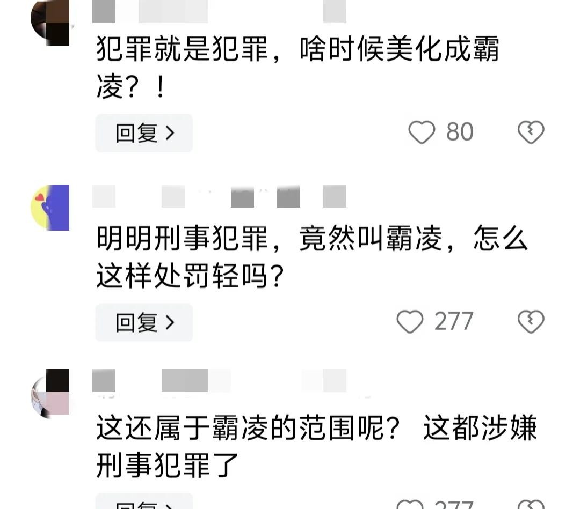The image size is (580, 509).
Task: Open first commenter's blurred username
Action: click(219, 11)
